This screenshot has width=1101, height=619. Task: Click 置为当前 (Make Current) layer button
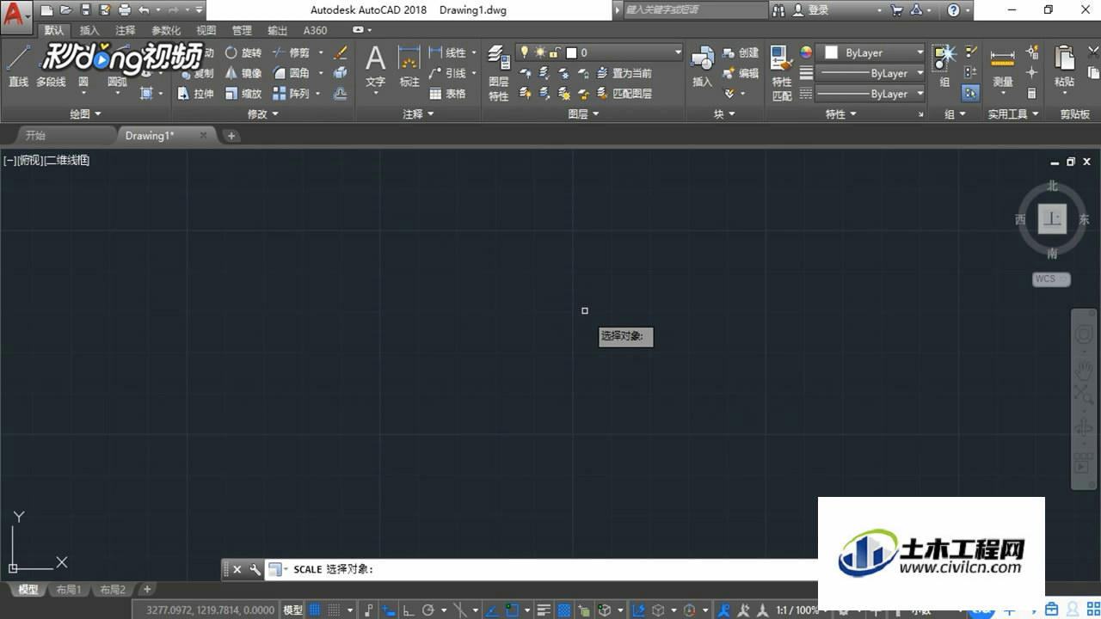(x=625, y=73)
